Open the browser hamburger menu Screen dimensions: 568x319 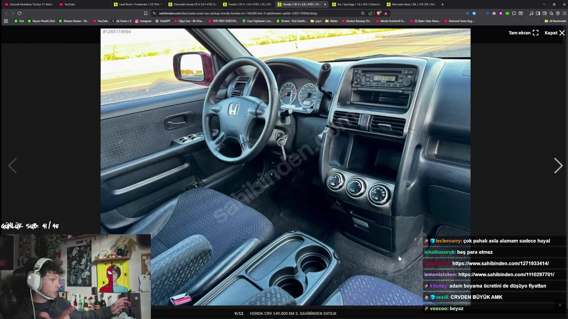tap(564, 13)
